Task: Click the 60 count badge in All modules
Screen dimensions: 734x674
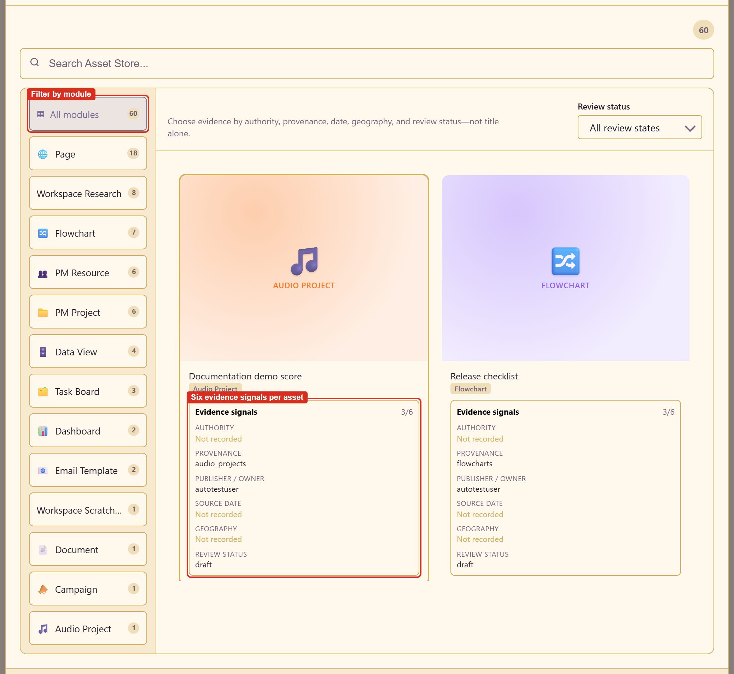Action: click(133, 113)
